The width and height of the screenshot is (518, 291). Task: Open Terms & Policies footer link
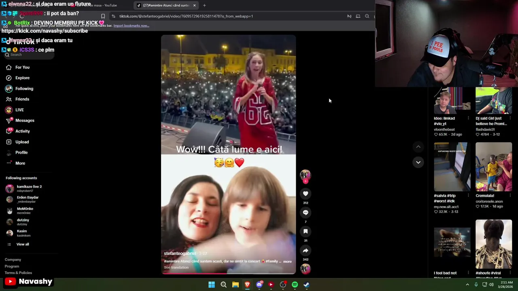[18, 273]
